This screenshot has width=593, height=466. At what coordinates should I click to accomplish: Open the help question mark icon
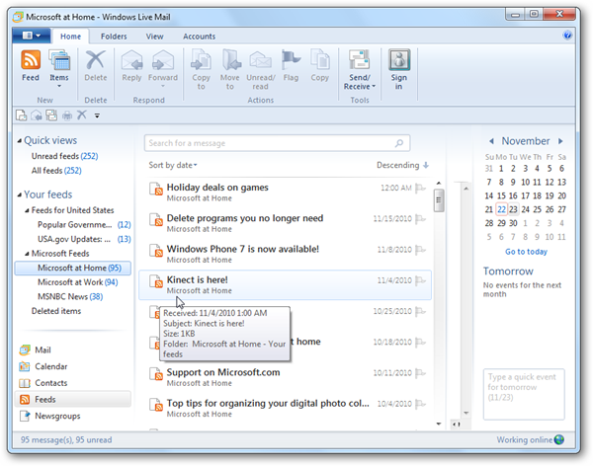(567, 36)
